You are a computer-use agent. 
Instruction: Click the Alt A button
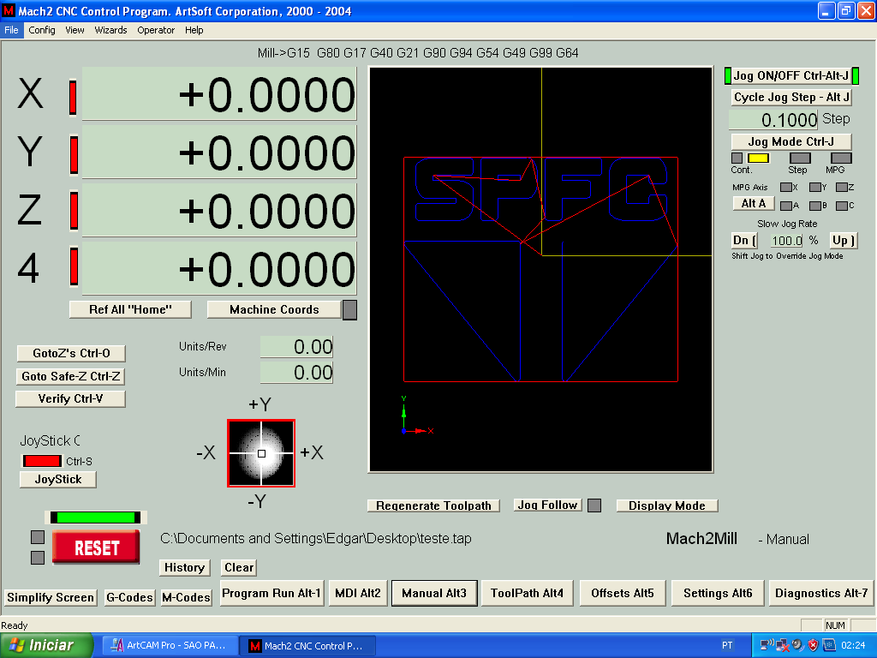(x=754, y=204)
